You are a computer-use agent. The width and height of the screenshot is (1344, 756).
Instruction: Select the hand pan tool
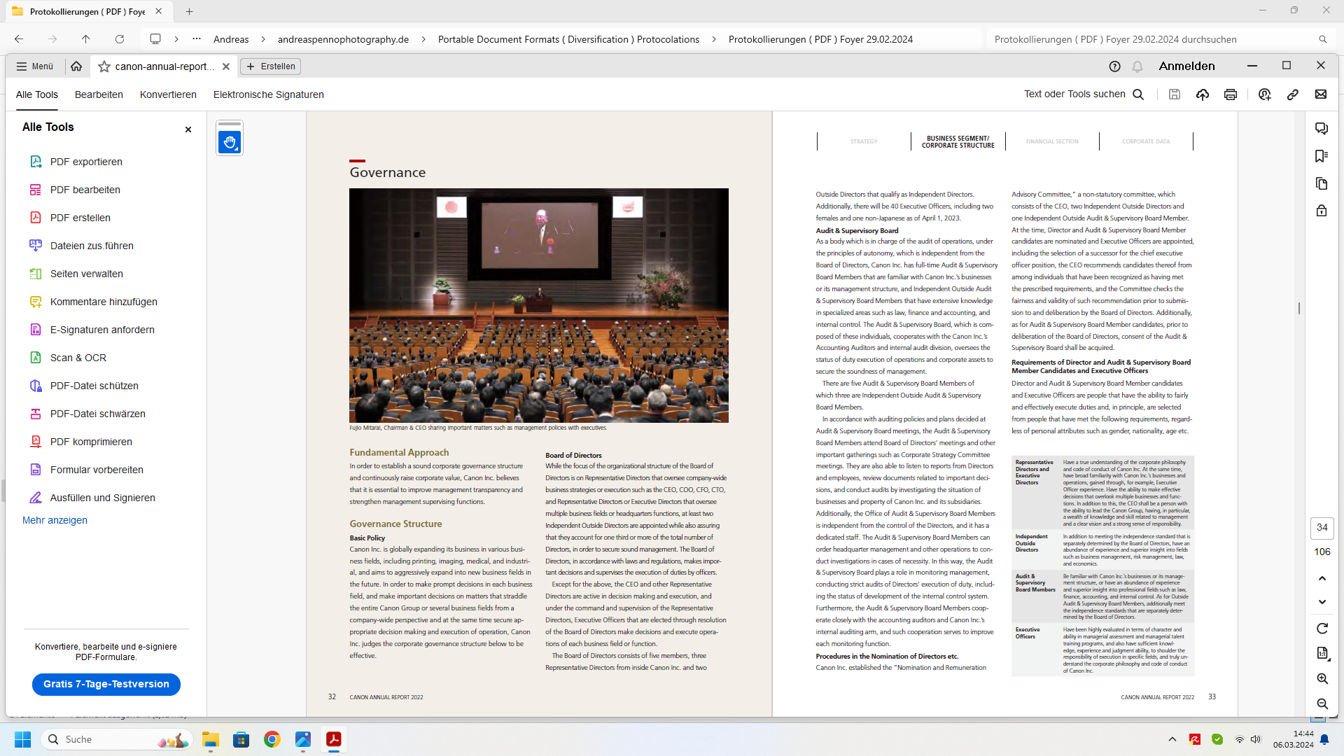click(230, 142)
